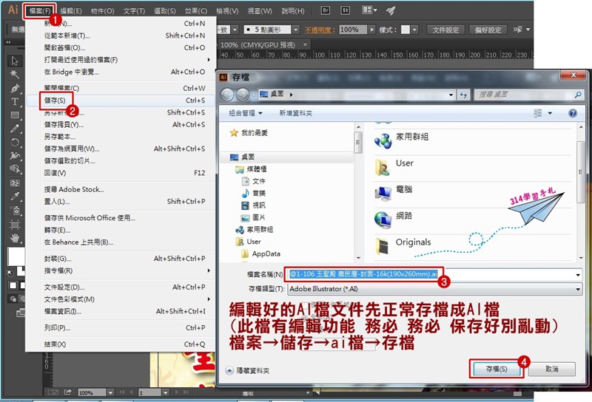The height and width of the screenshot is (402, 592).
Task: Click the Back arrow in Save dialog
Action: point(227,95)
